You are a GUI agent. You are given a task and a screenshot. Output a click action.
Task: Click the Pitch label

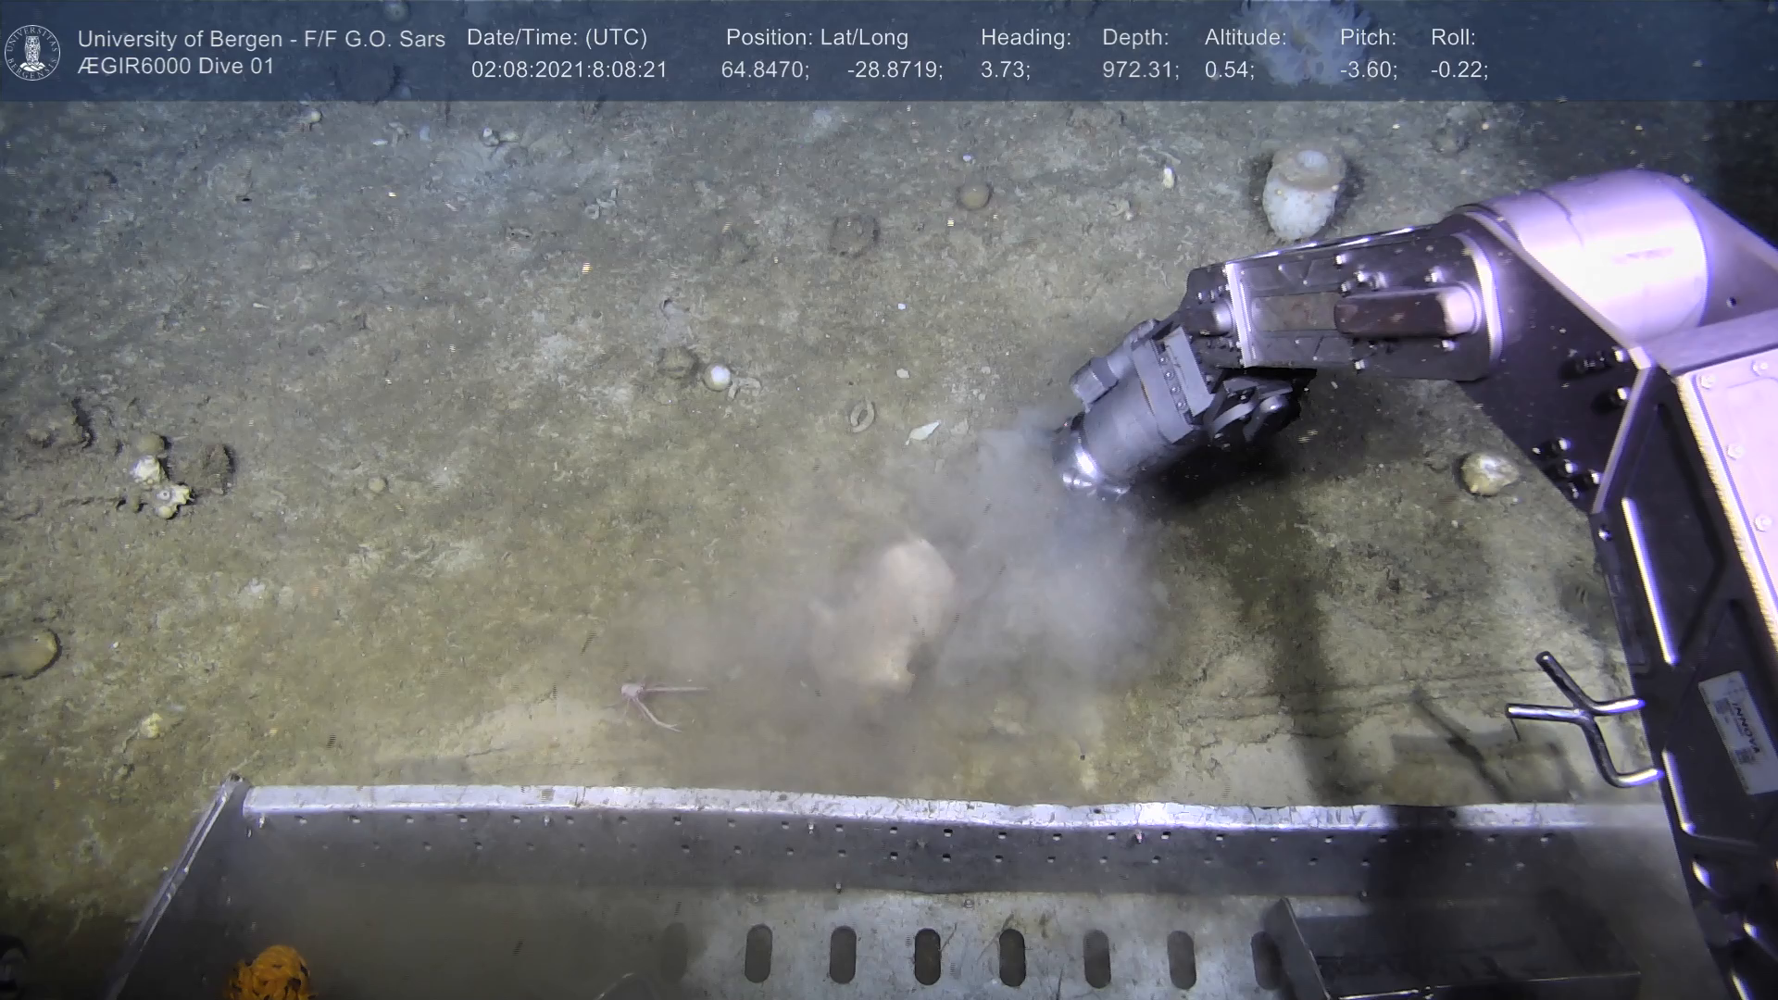(x=1368, y=38)
